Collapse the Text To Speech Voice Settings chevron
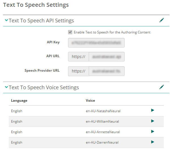This screenshot has height=149, width=170. click(6, 87)
